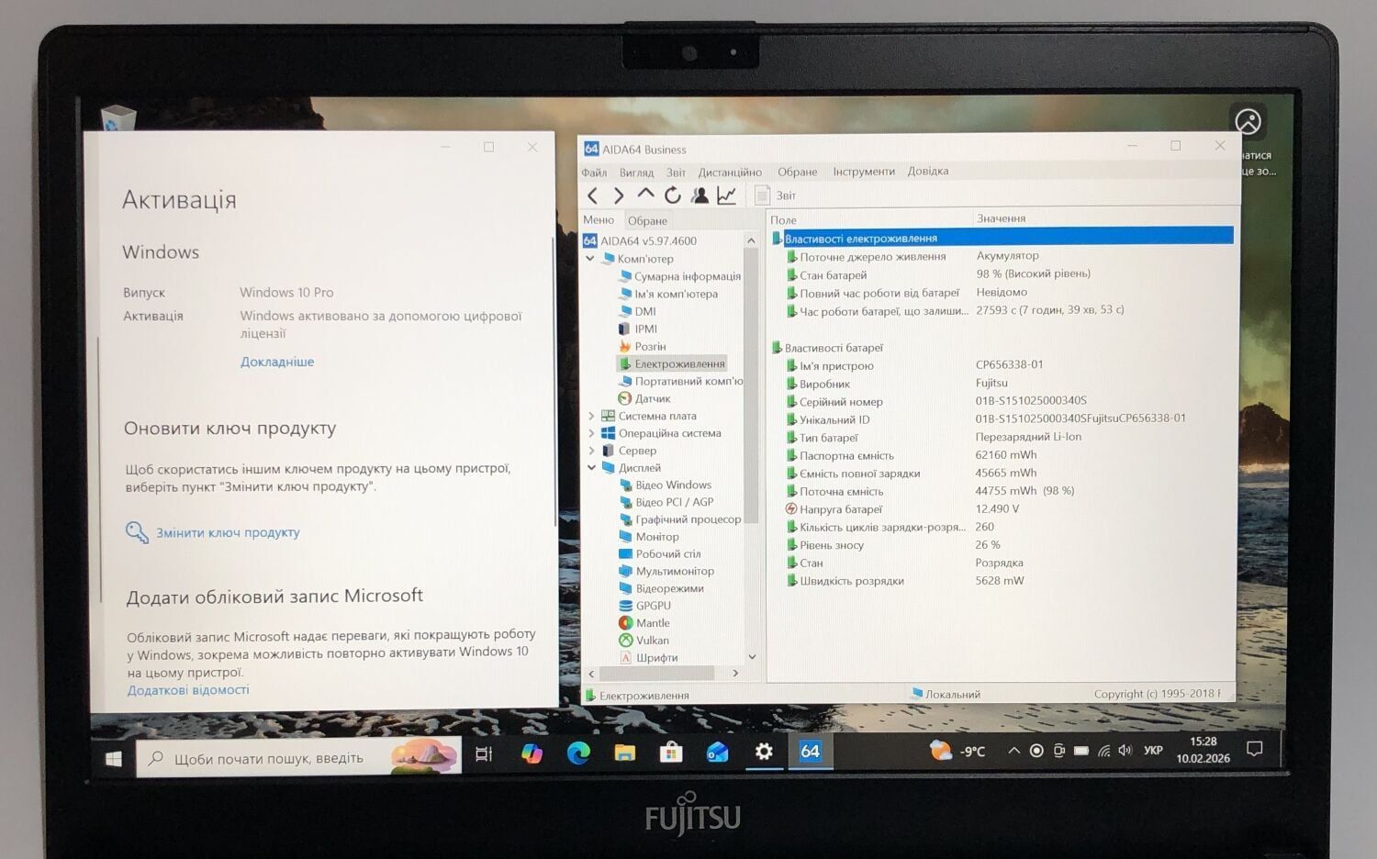Screen dimensions: 1377x859
Task: Open Microsoft Edge from the taskbar
Action: (x=578, y=753)
